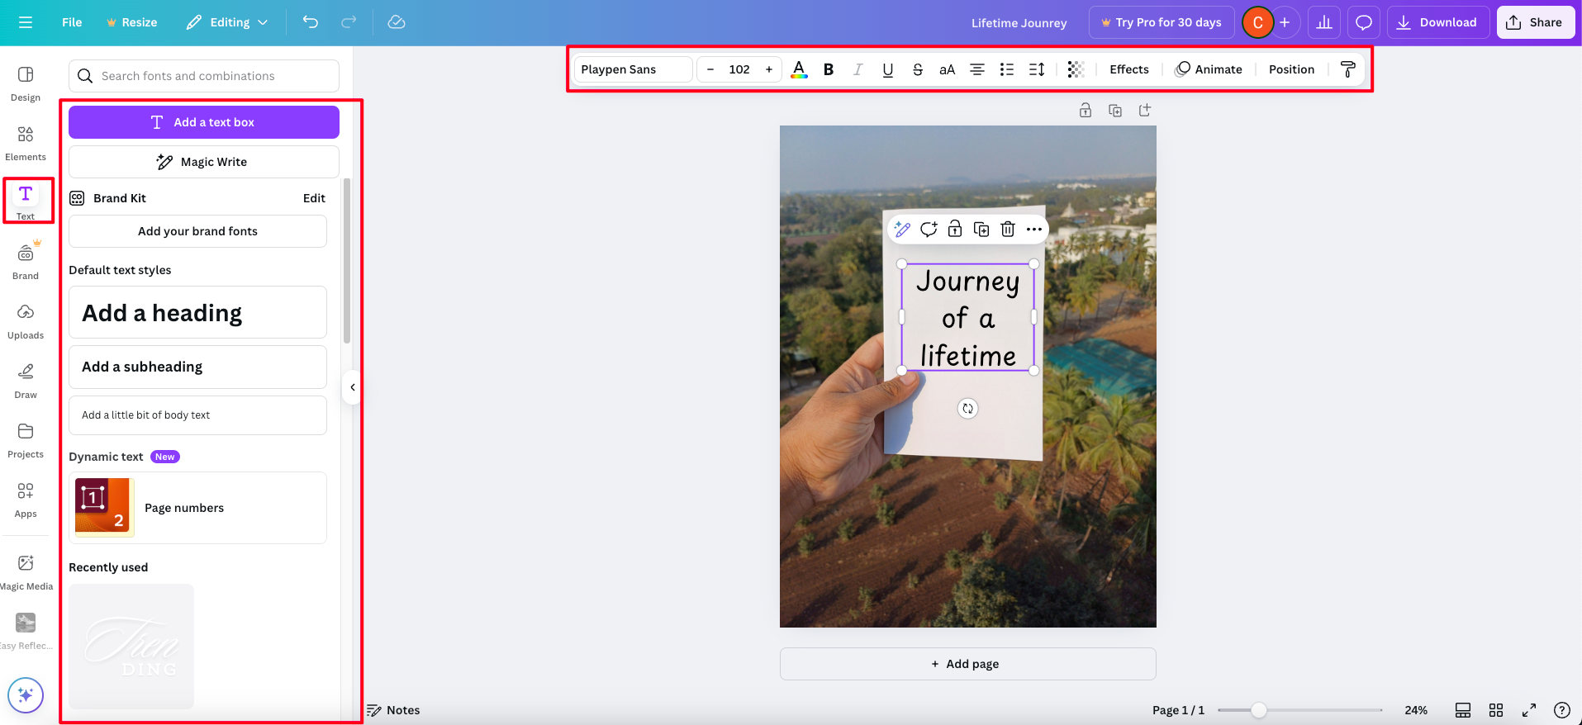Toggle Strikethrough text formatting
The image size is (1582, 725).
point(918,69)
